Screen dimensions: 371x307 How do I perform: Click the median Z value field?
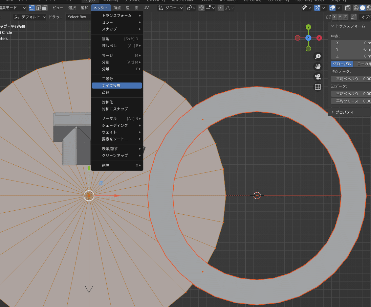[351, 56]
